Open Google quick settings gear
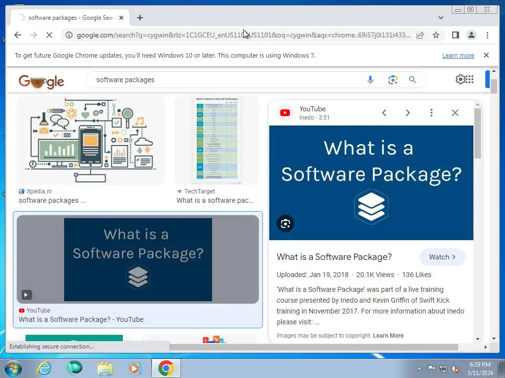The width and height of the screenshot is (505, 378). click(x=460, y=79)
